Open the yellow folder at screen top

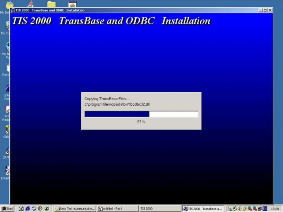(x=51, y=4)
